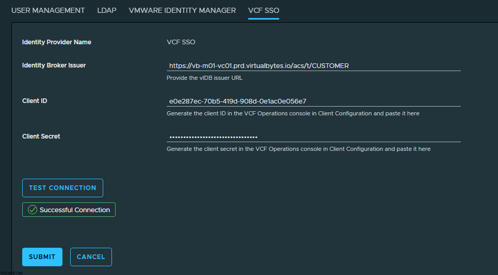Switch to the LDAP tab
Viewport: 498px width, 275px height.
tap(107, 10)
